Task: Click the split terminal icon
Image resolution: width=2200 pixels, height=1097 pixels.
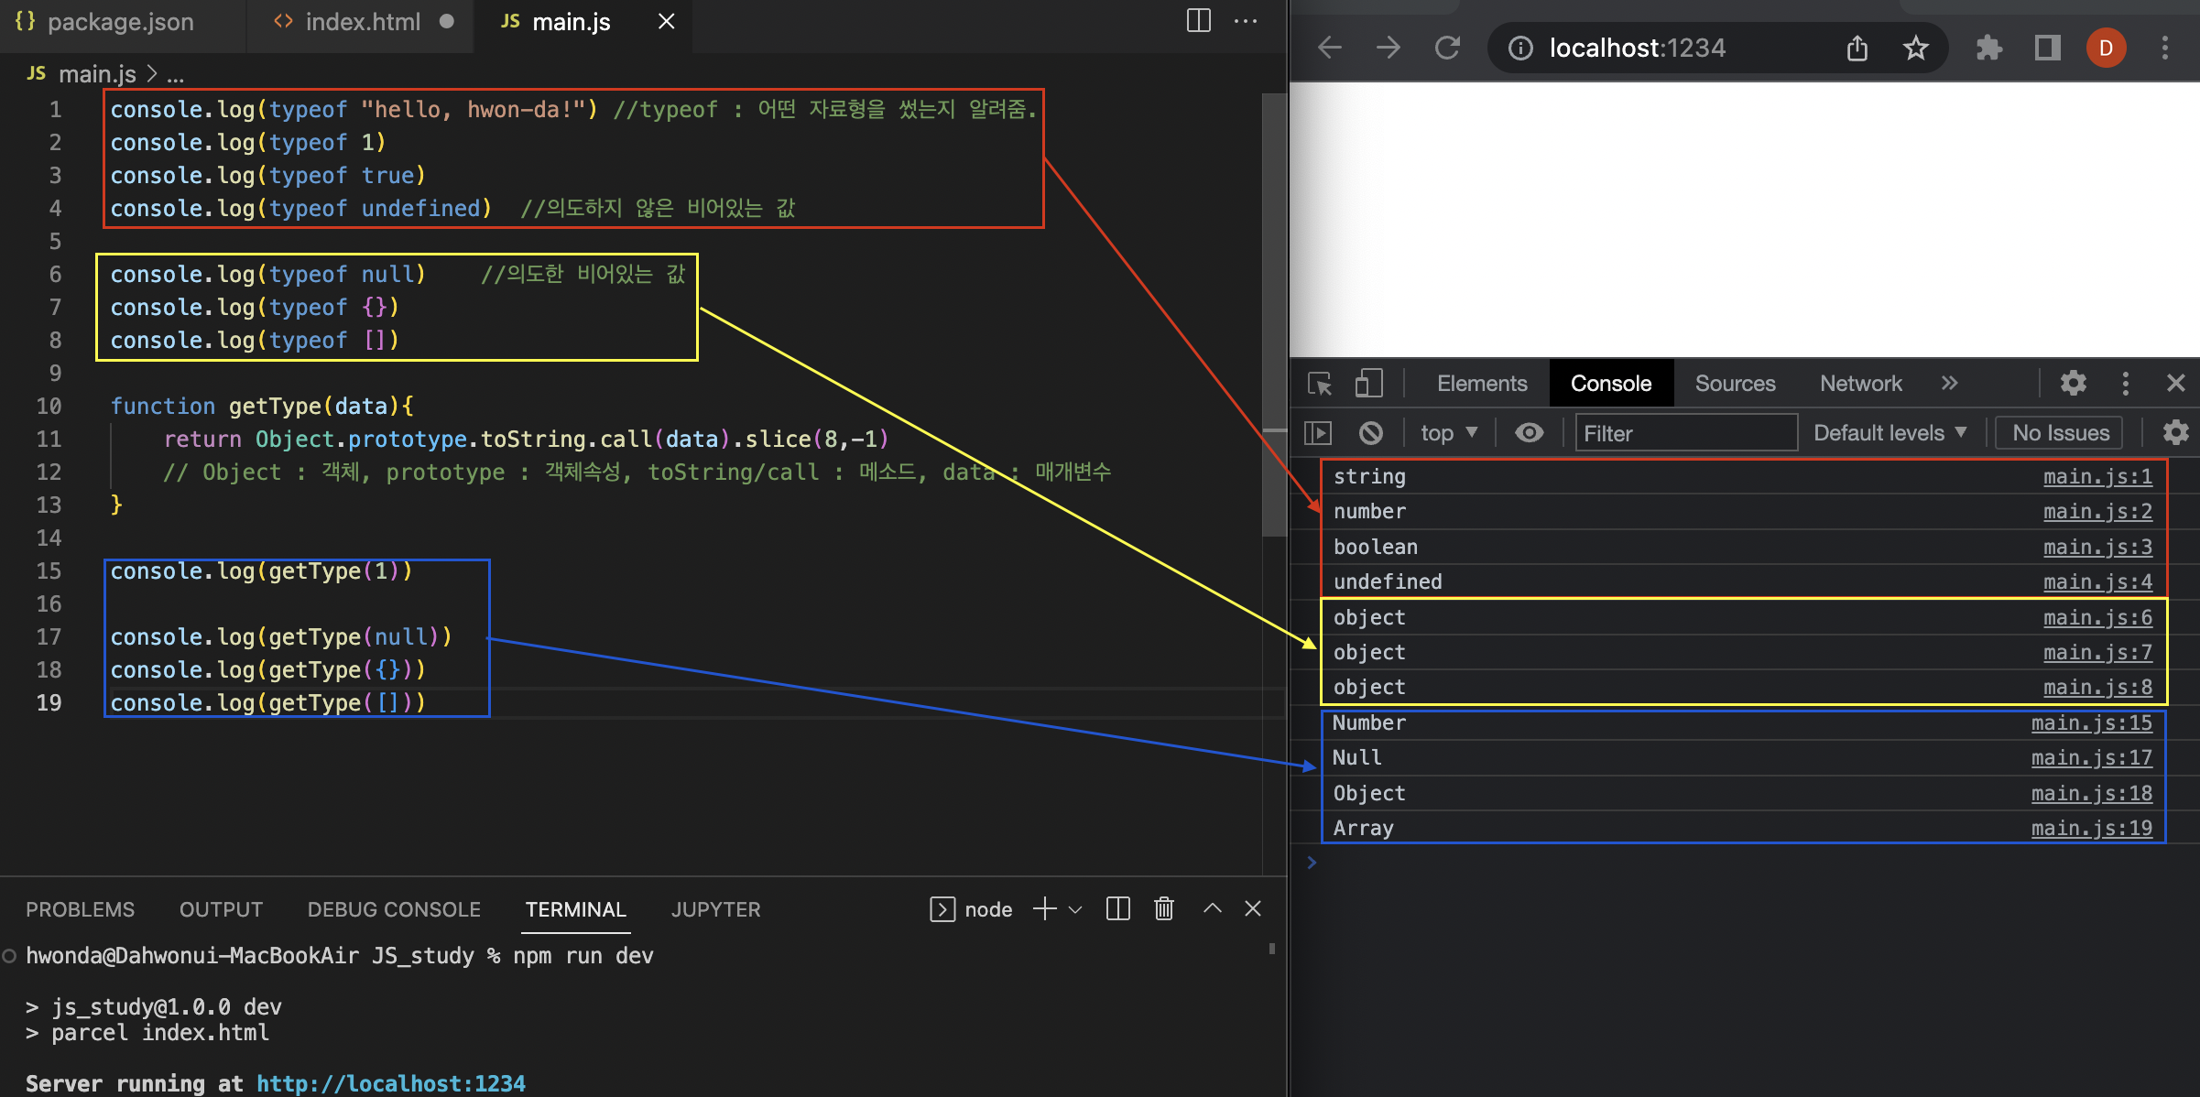Action: click(1117, 908)
